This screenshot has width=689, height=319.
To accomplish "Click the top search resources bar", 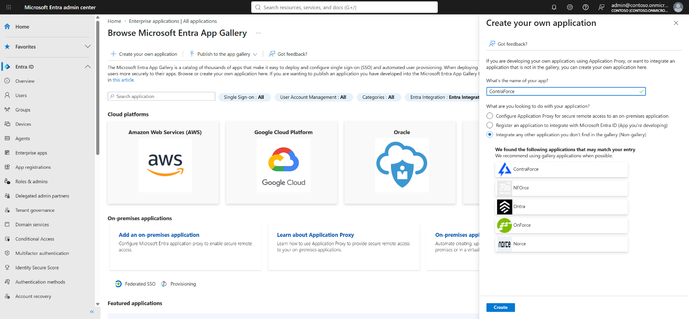I will (x=344, y=7).
